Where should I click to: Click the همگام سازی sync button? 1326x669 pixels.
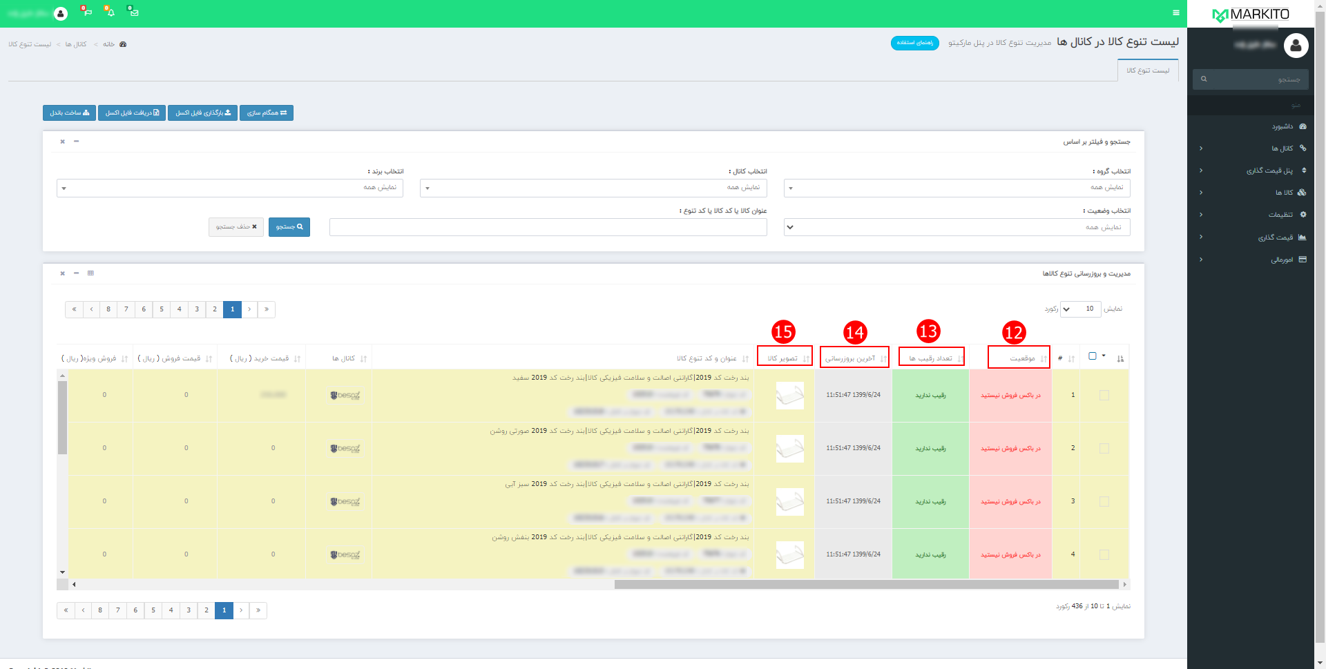point(267,113)
